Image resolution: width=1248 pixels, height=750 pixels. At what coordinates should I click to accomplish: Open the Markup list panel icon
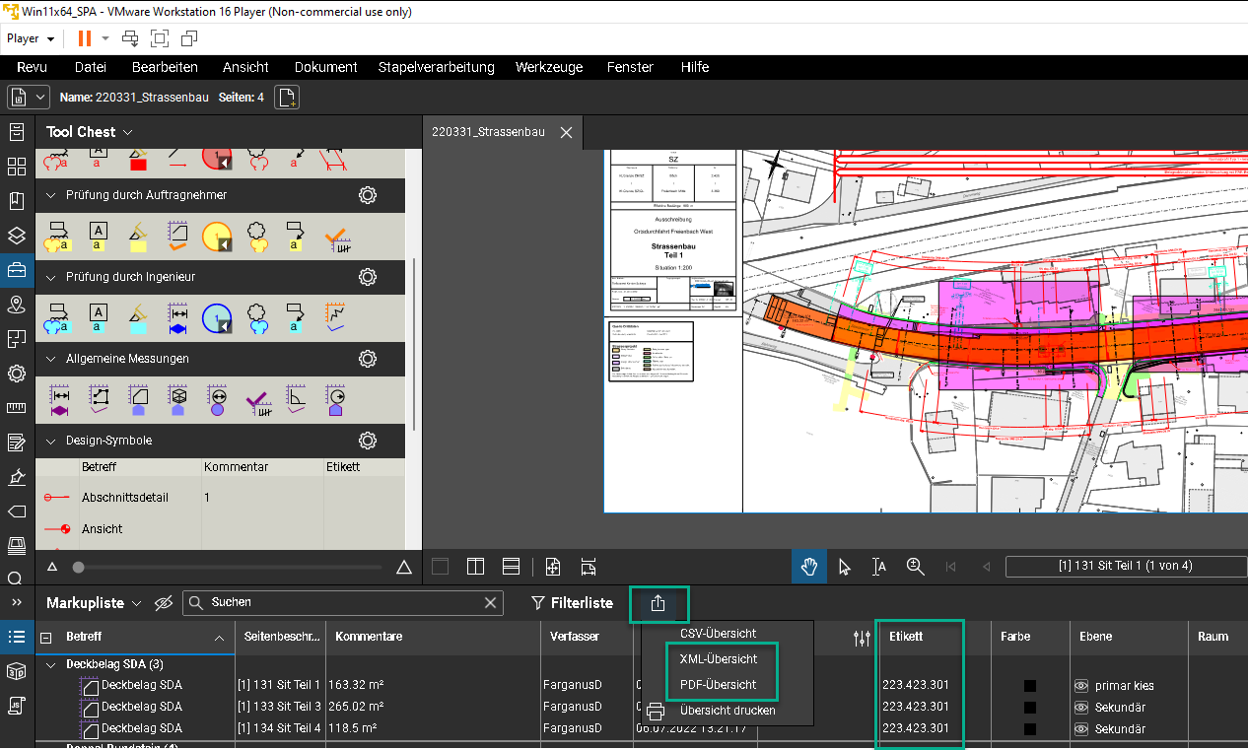pyautogui.click(x=17, y=637)
